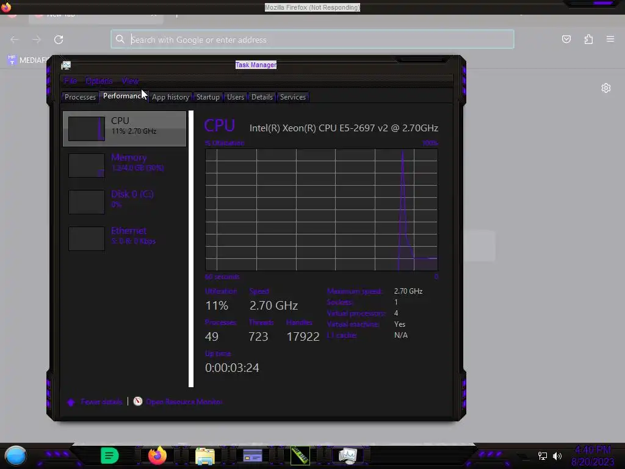Viewport: 625px width, 469px height.
Task: Open File Explorer from the taskbar
Action: [205, 456]
